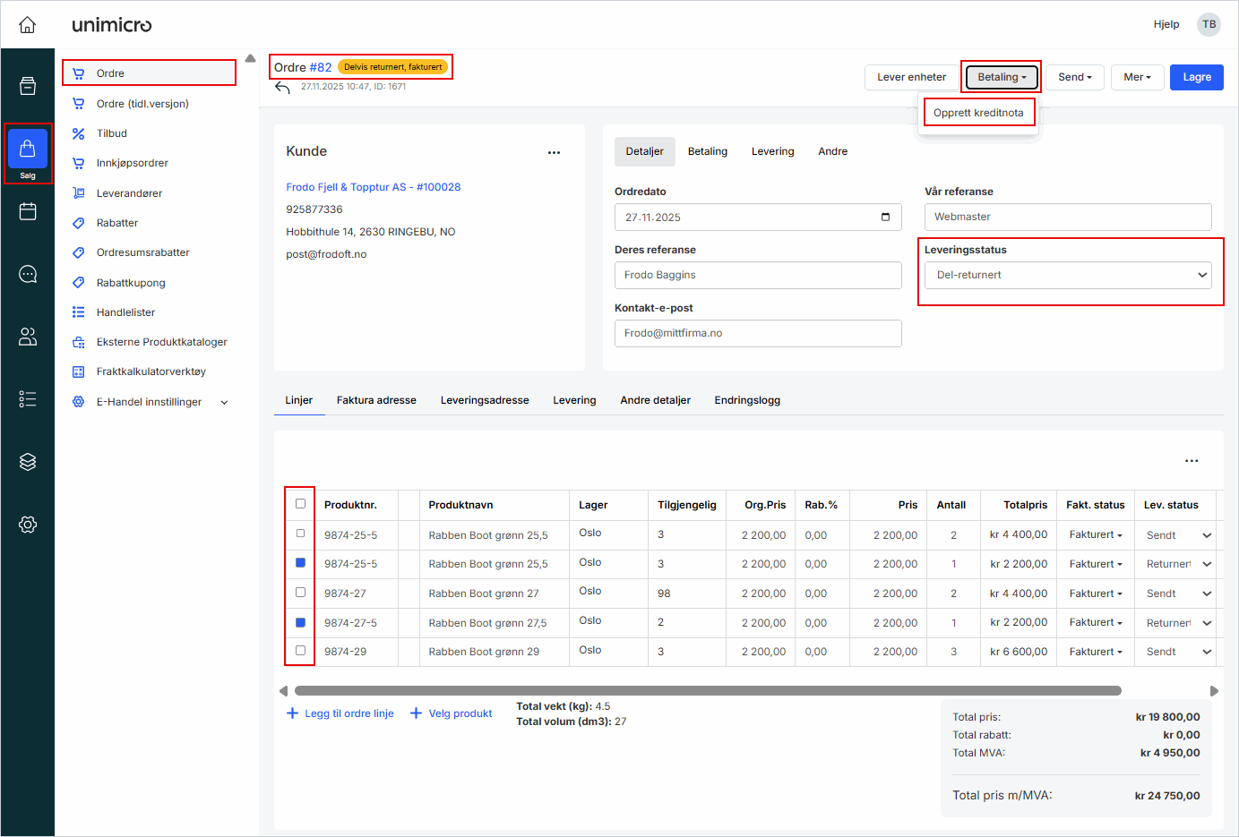
Task: Select Opprett kreditnota menu entry
Action: coord(977,113)
